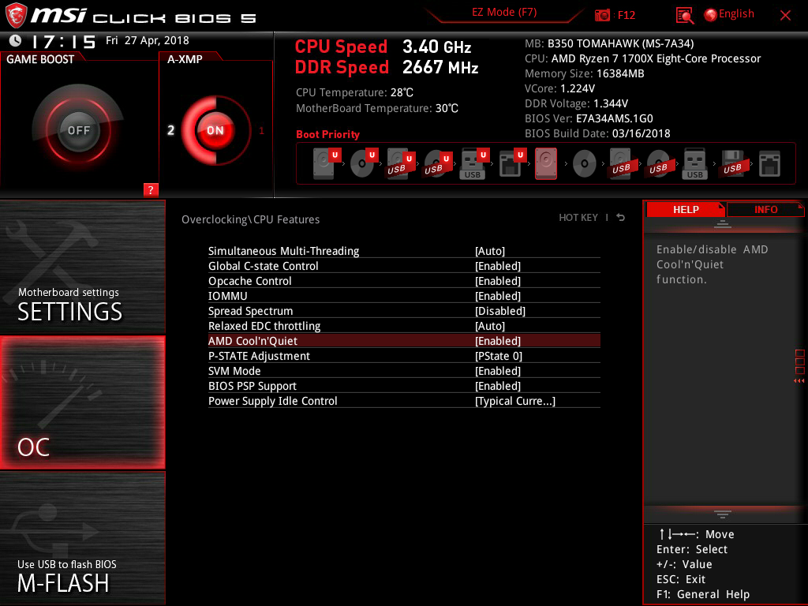Select legacy USB hard disk boot icon
This screenshot has width=808, height=606.
pos(621,163)
